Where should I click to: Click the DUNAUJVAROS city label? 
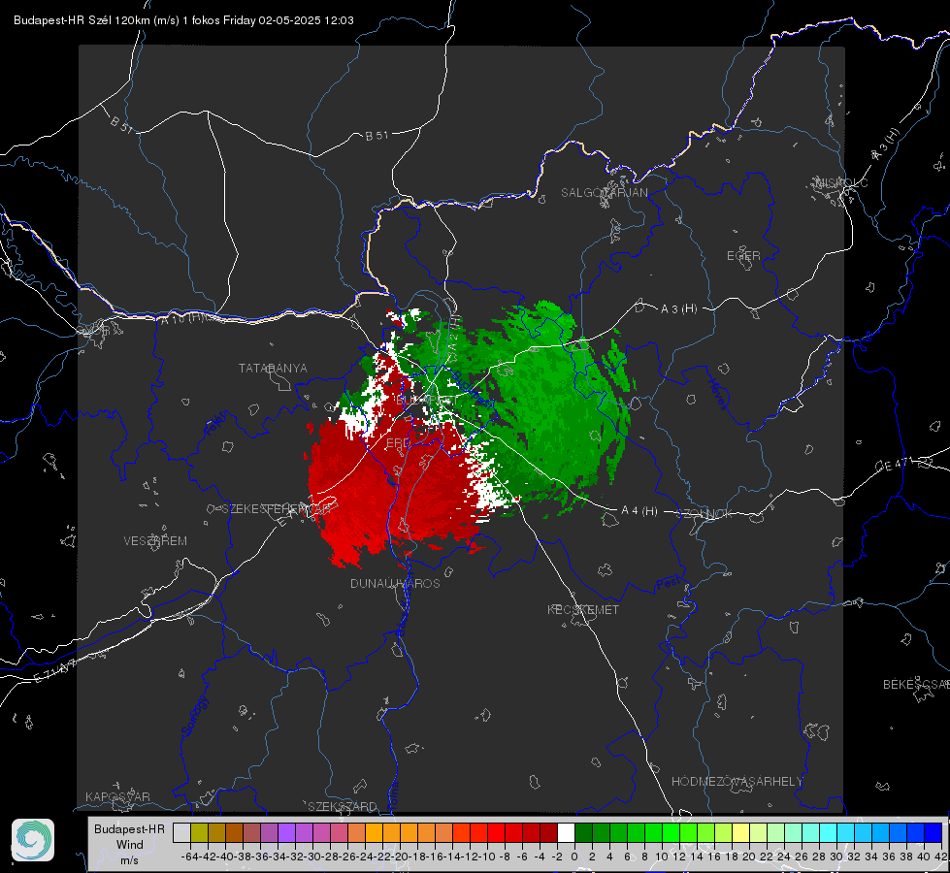point(395,583)
